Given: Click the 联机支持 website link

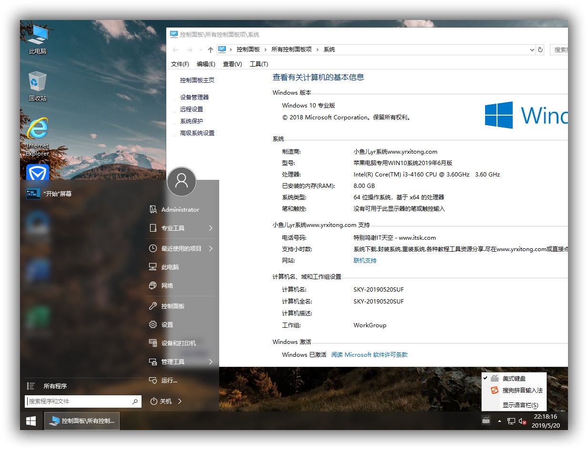Looking at the screenshot, I should [365, 261].
